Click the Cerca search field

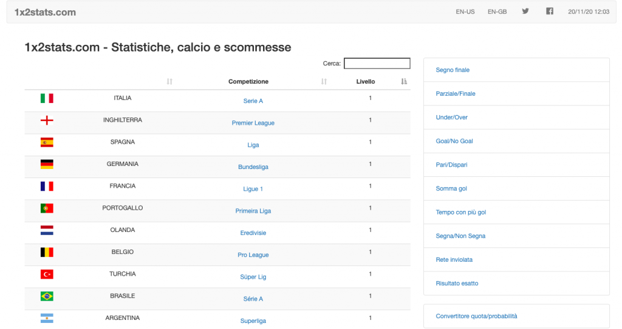coord(377,64)
